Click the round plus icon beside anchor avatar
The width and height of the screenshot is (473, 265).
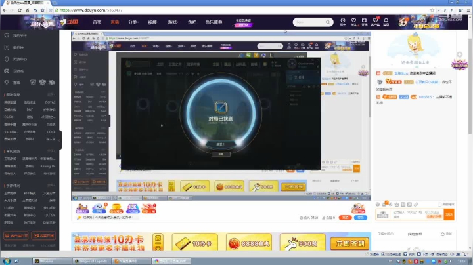click(459, 54)
